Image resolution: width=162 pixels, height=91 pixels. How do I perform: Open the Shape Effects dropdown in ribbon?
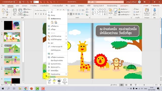[124, 15]
